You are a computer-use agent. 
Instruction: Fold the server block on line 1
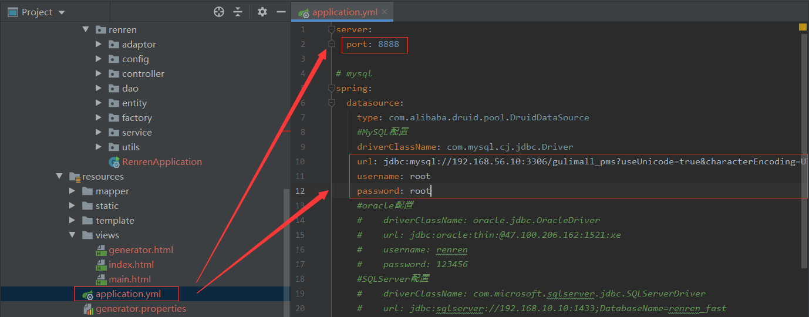coord(331,29)
